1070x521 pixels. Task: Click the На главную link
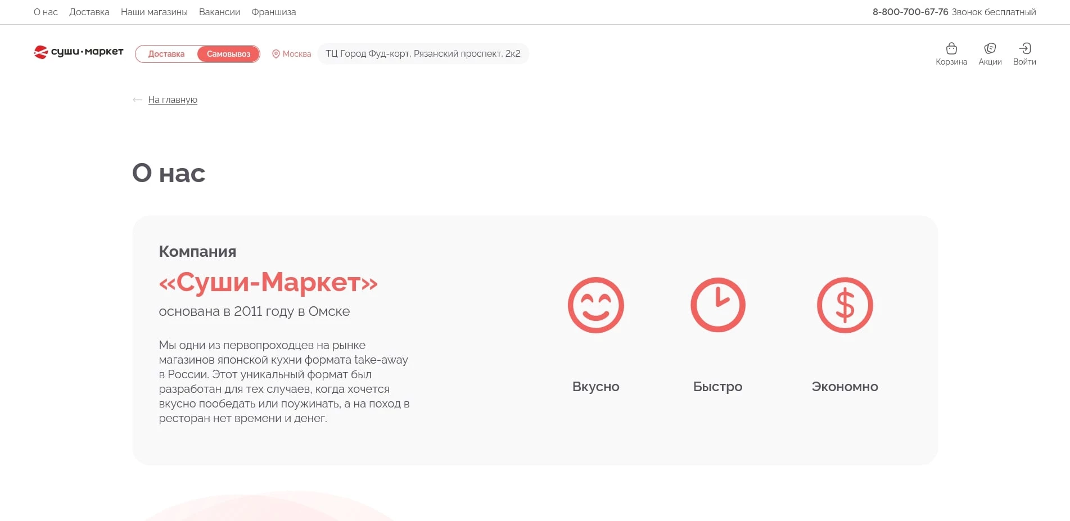(173, 99)
